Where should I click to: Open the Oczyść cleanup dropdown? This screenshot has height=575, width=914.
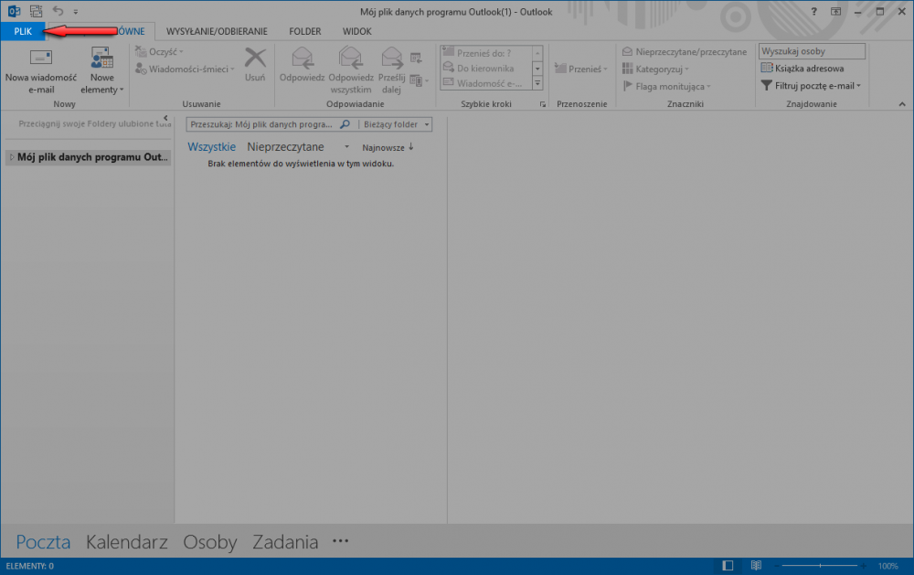pyautogui.click(x=159, y=52)
